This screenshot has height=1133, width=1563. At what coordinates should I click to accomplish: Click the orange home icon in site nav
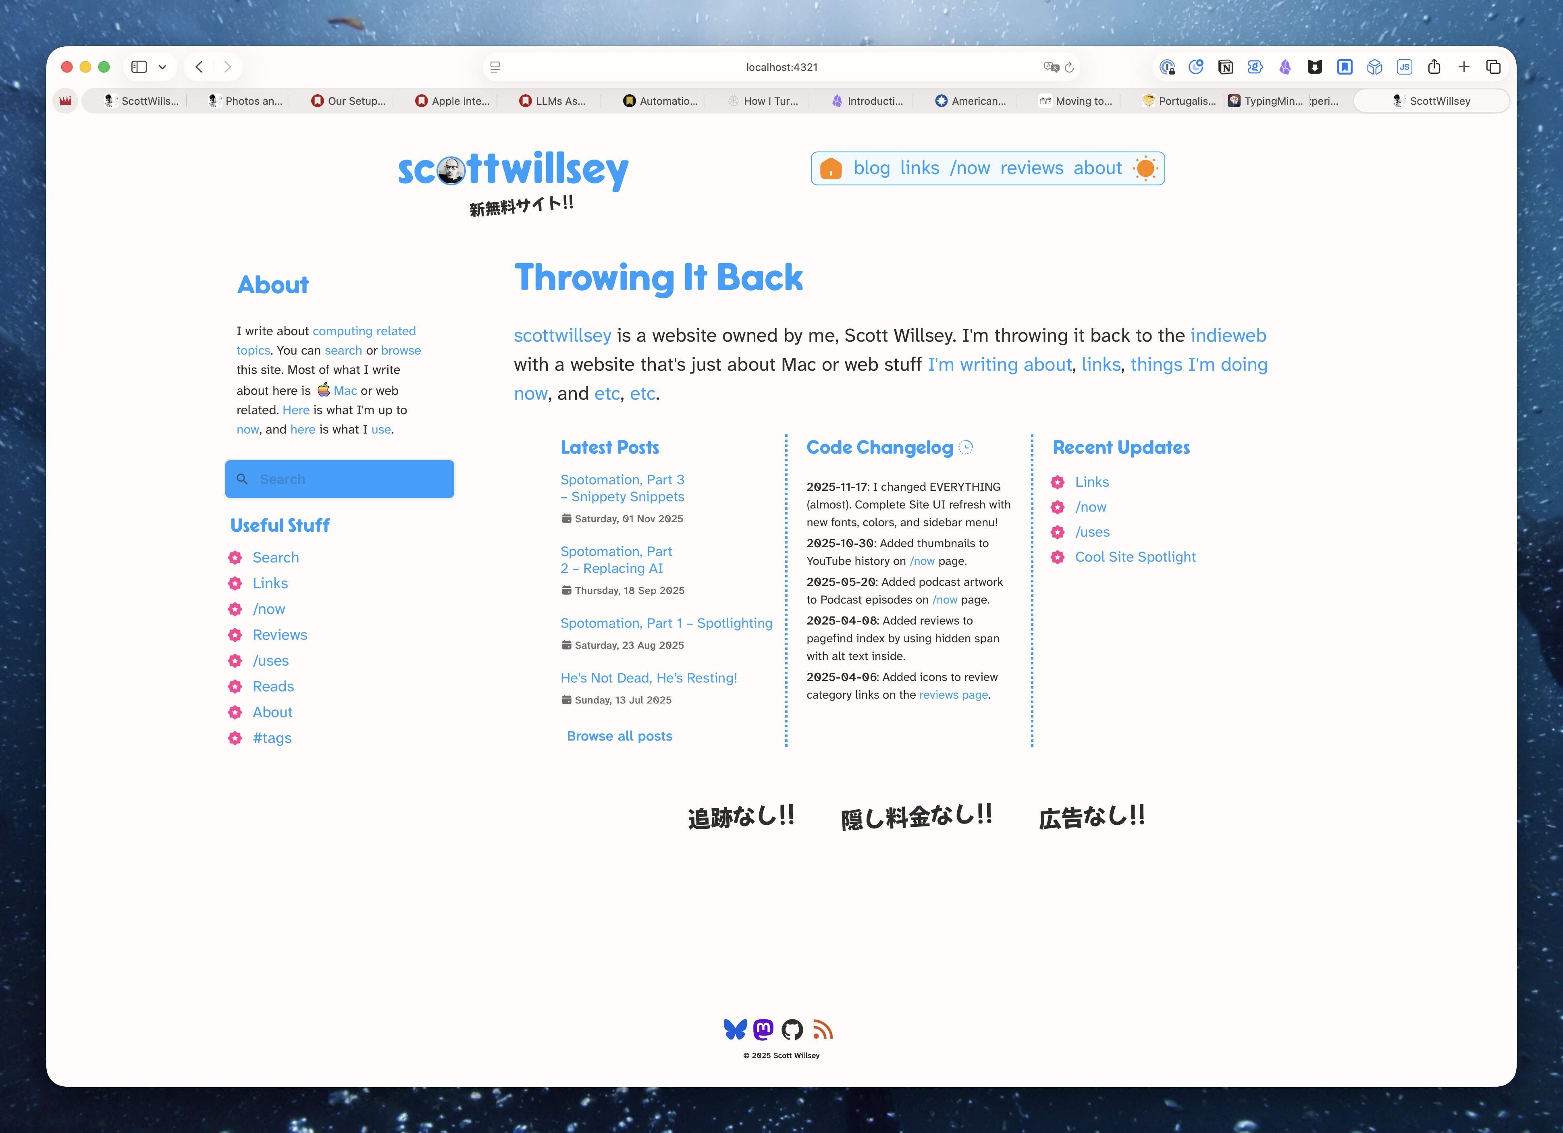[x=831, y=168]
